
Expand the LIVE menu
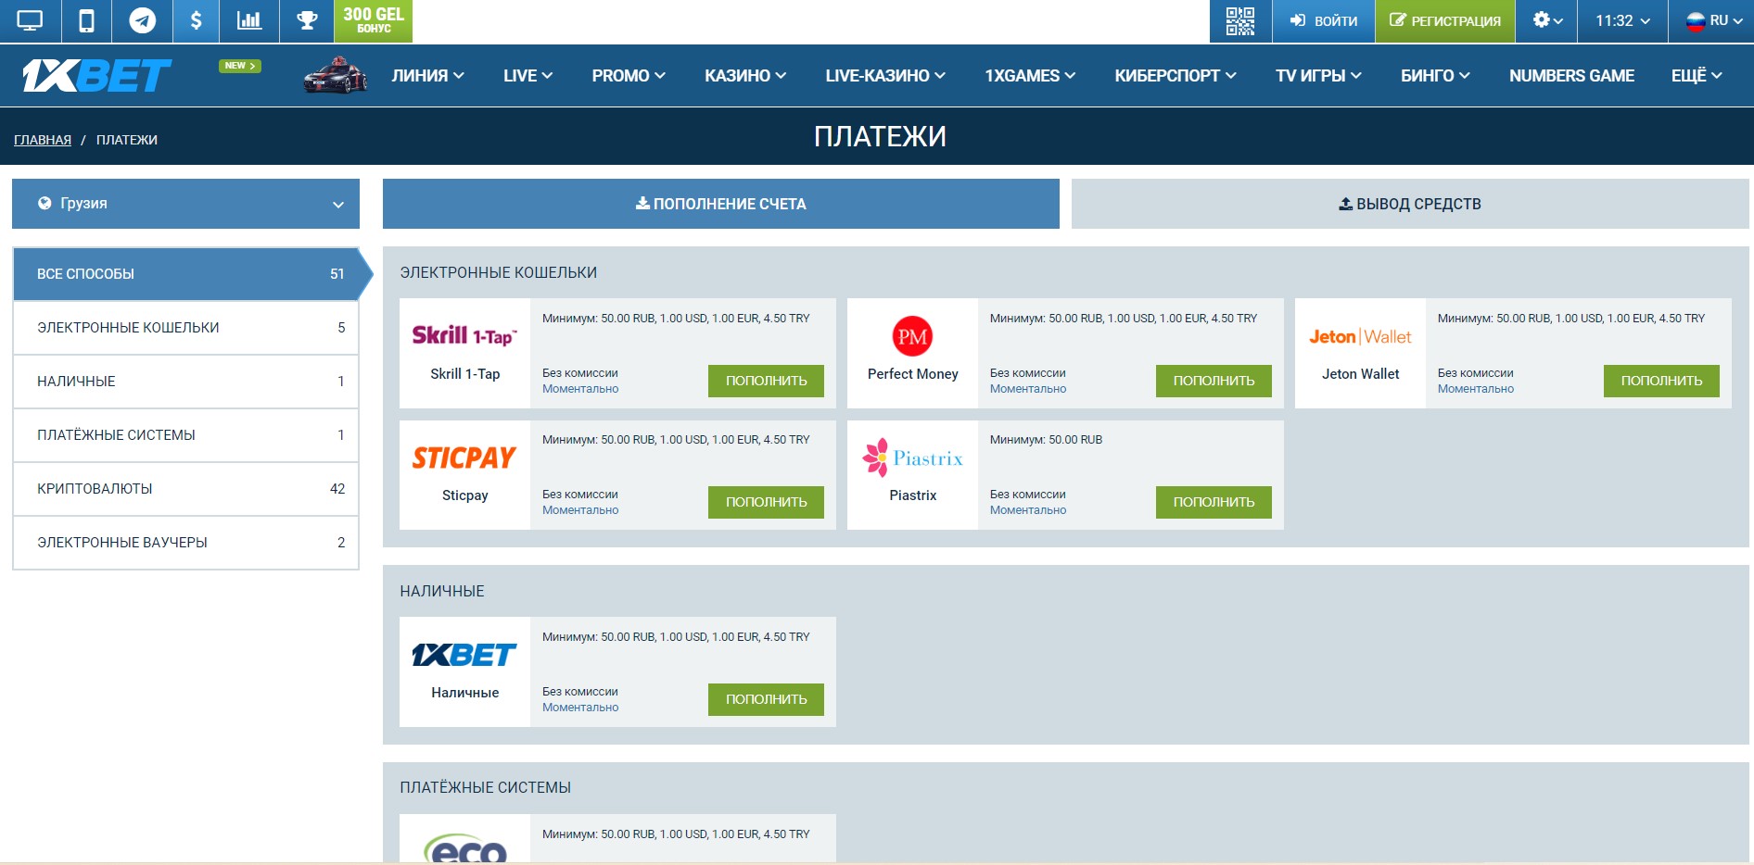tap(527, 76)
